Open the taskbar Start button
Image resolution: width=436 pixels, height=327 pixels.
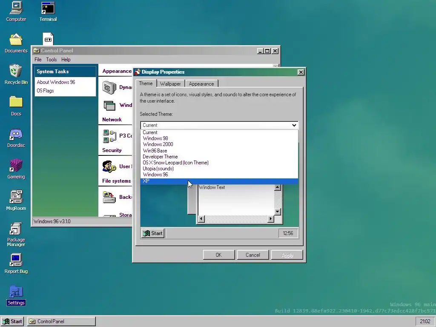[x=12, y=321]
